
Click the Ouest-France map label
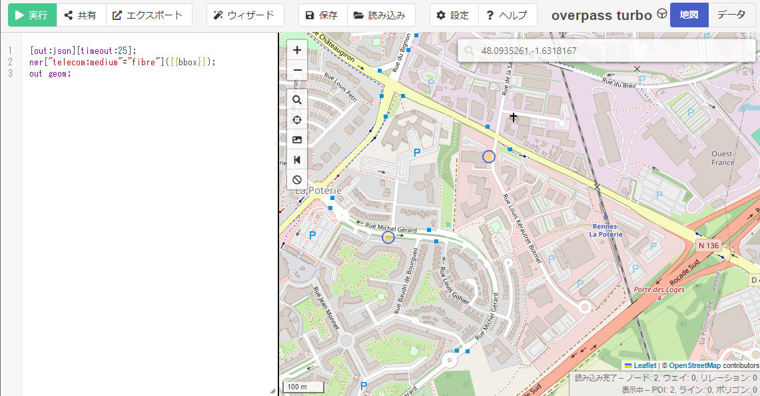click(723, 158)
